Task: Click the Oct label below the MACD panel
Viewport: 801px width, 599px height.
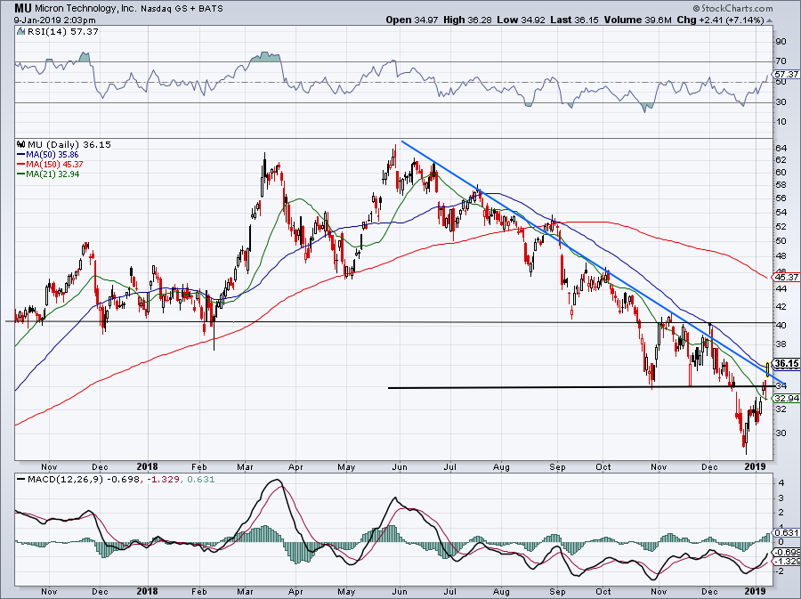Action: [x=603, y=591]
